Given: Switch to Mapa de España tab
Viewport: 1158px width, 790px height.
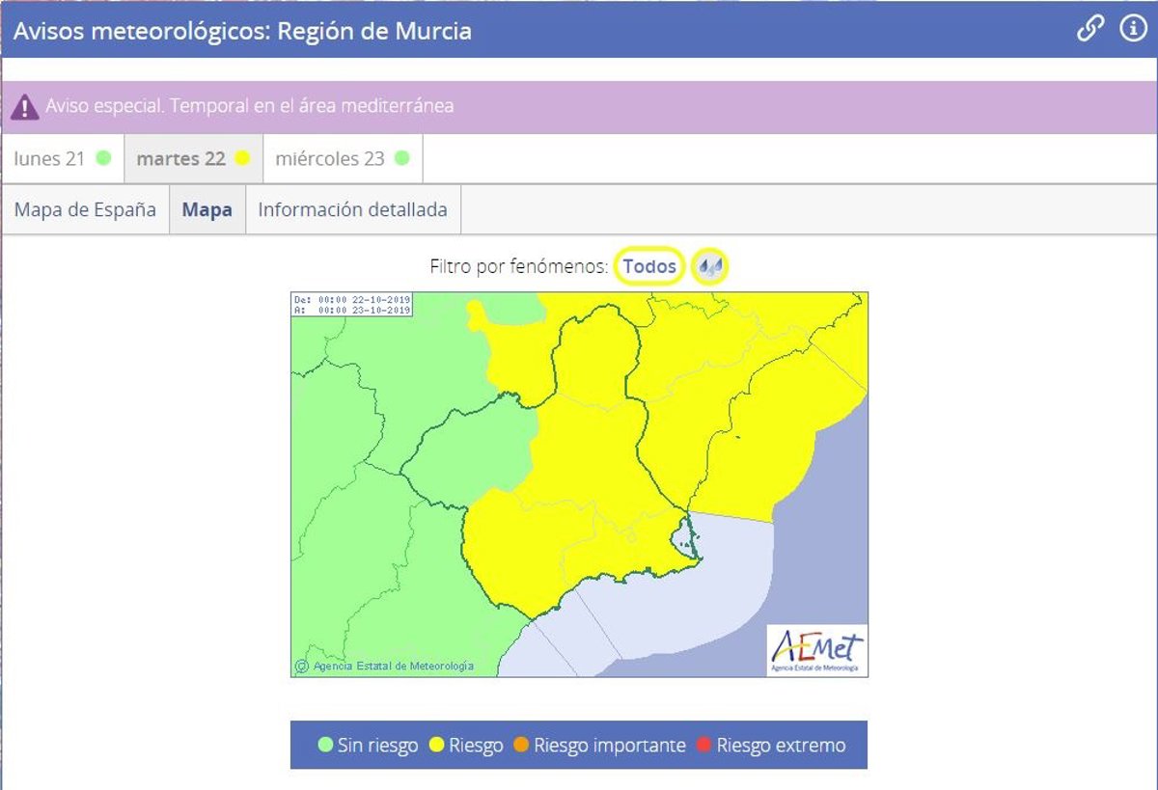Looking at the screenshot, I should [85, 210].
